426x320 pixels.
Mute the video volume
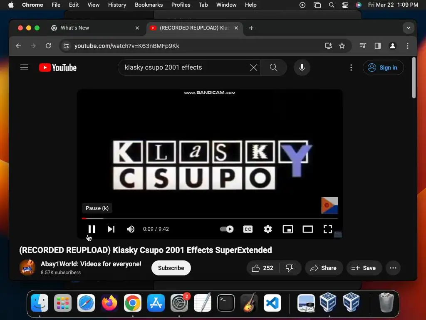pyautogui.click(x=130, y=229)
